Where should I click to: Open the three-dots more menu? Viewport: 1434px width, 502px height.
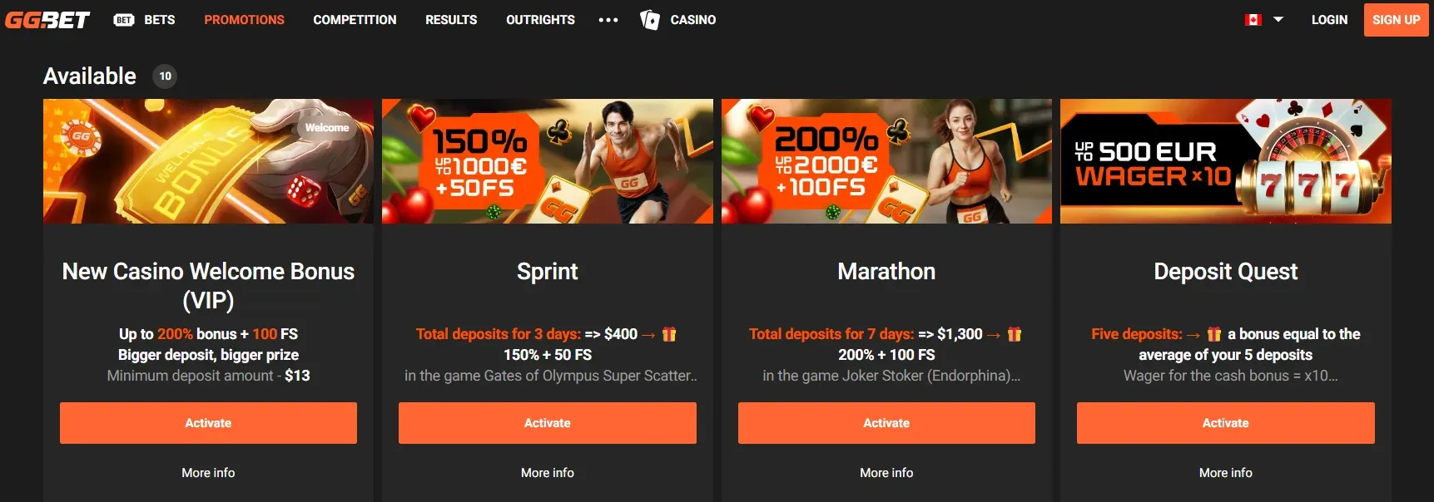click(x=608, y=20)
